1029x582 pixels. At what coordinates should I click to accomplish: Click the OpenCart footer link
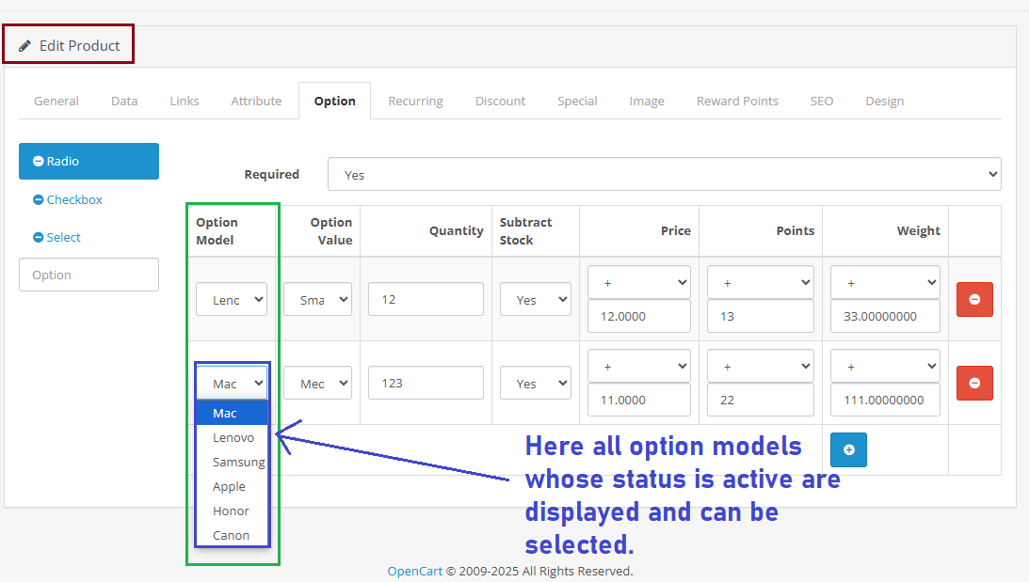(x=414, y=571)
